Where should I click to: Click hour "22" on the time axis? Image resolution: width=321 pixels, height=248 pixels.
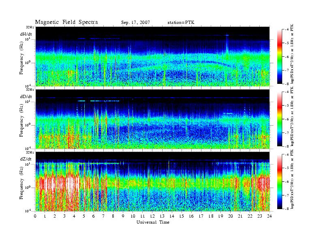pyautogui.click(x=250, y=216)
